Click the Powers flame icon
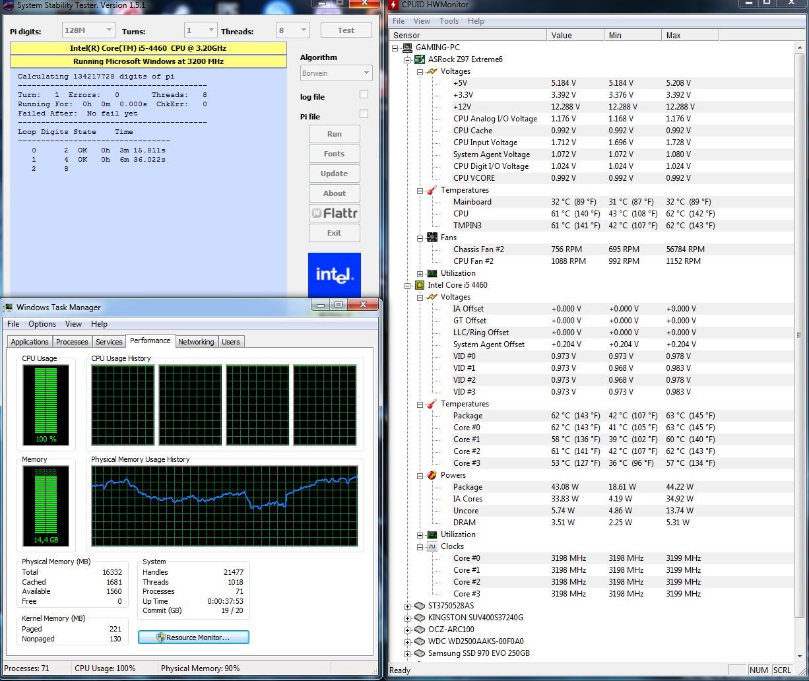Viewport: 809px width, 681px height. 432,475
